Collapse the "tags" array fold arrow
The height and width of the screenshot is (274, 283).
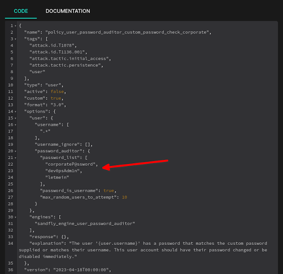pos(15,39)
